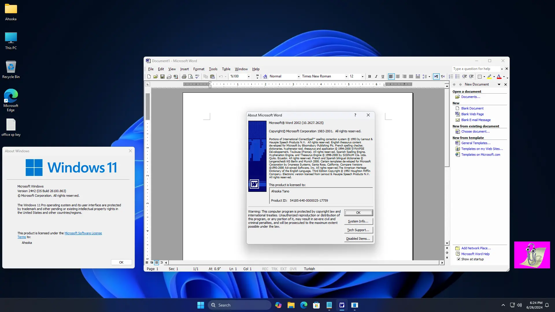Click vertical scrollbar down arrow
Image resolution: width=555 pixels, height=312 pixels.
click(x=447, y=243)
